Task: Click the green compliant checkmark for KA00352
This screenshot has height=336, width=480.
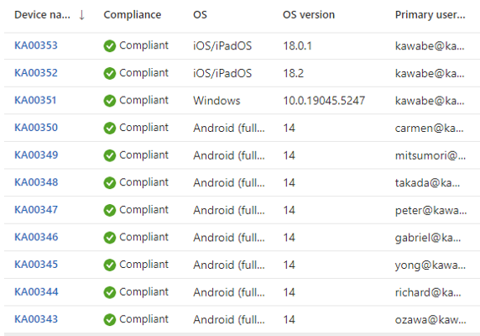Action: pyautogui.click(x=110, y=73)
